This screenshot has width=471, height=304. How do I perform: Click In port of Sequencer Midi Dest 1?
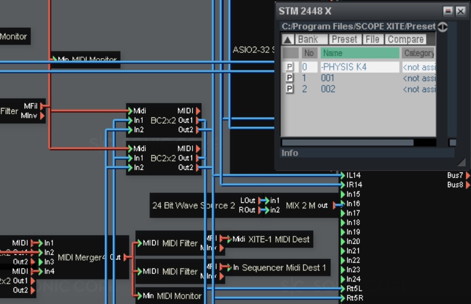pyautogui.click(x=229, y=267)
